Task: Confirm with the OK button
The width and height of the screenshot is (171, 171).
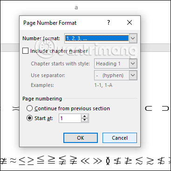Action: 81,138
